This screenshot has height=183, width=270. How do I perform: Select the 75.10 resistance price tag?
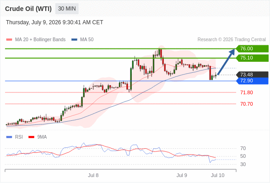tap(252, 58)
